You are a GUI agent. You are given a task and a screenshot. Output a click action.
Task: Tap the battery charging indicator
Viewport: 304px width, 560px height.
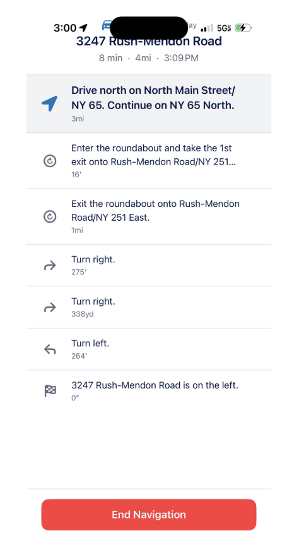(243, 28)
